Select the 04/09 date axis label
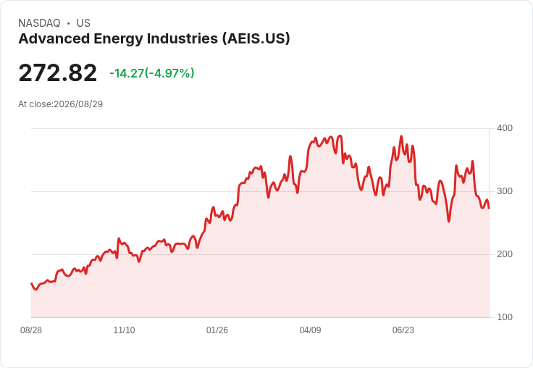 pyautogui.click(x=310, y=330)
